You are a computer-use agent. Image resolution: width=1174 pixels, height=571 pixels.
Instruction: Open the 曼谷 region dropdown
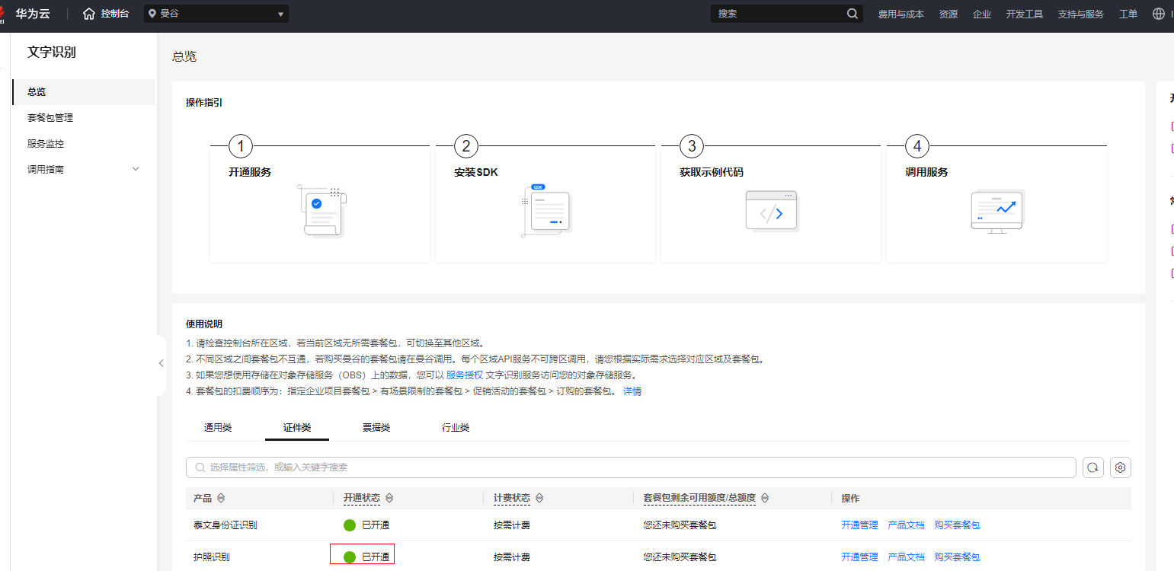click(x=216, y=14)
